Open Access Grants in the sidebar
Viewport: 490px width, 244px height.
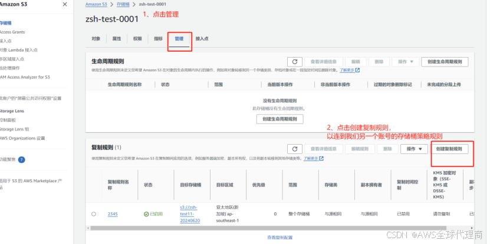coord(12,32)
